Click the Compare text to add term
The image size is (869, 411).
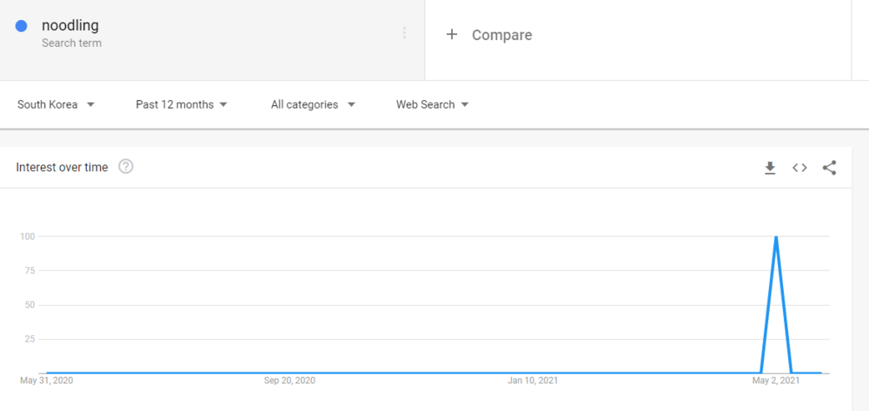pyautogui.click(x=501, y=35)
